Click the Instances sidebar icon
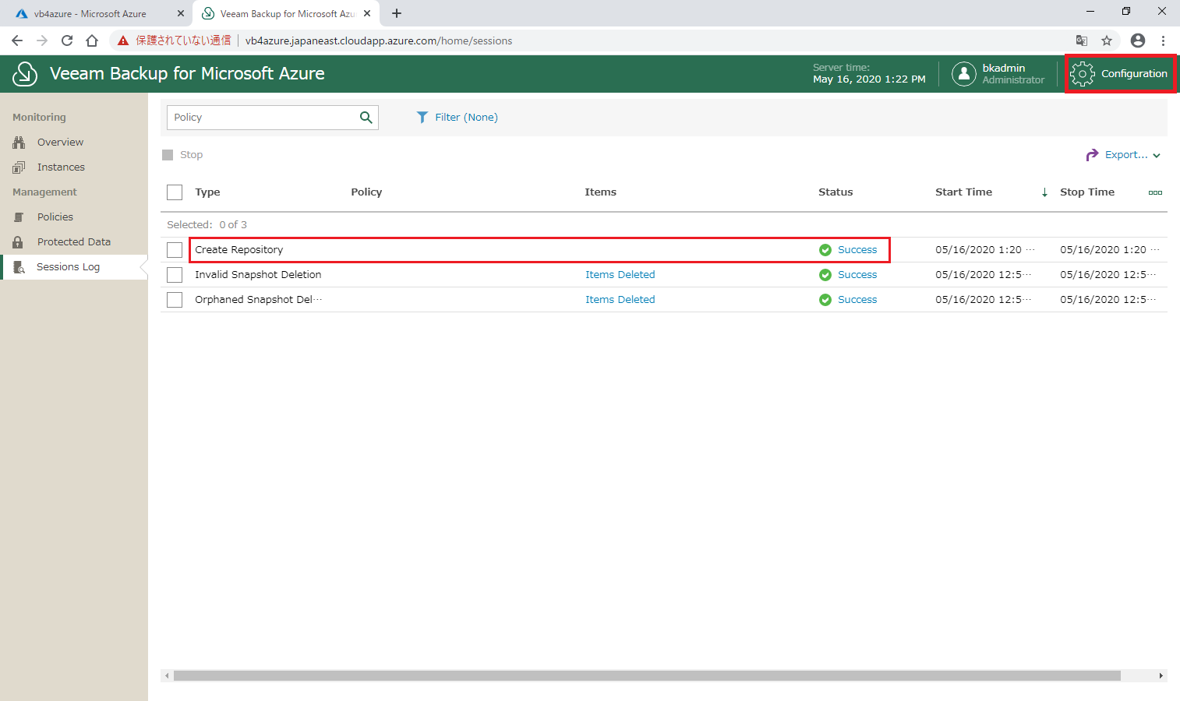Image resolution: width=1180 pixels, height=701 pixels. click(19, 167)
